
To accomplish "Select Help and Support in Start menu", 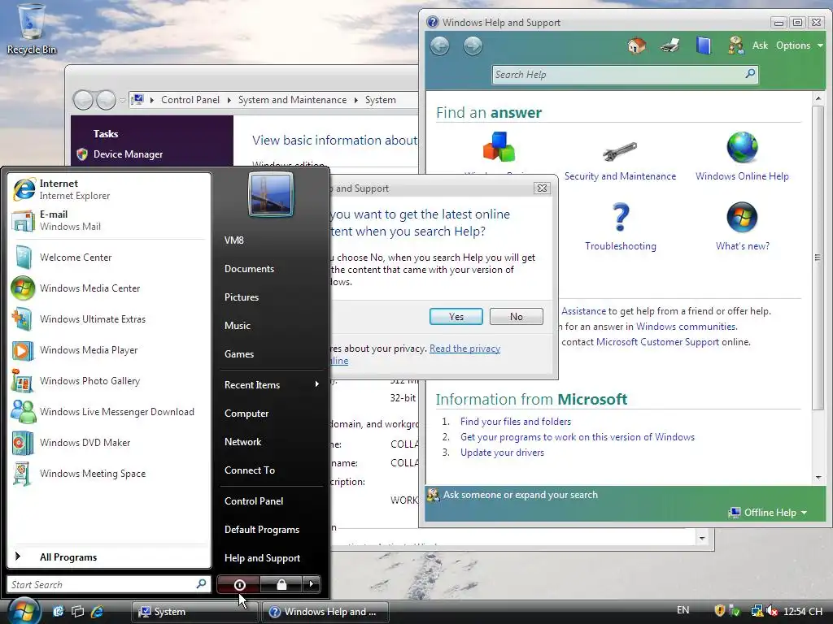I will pyautogui.click(x=263, y=558).
